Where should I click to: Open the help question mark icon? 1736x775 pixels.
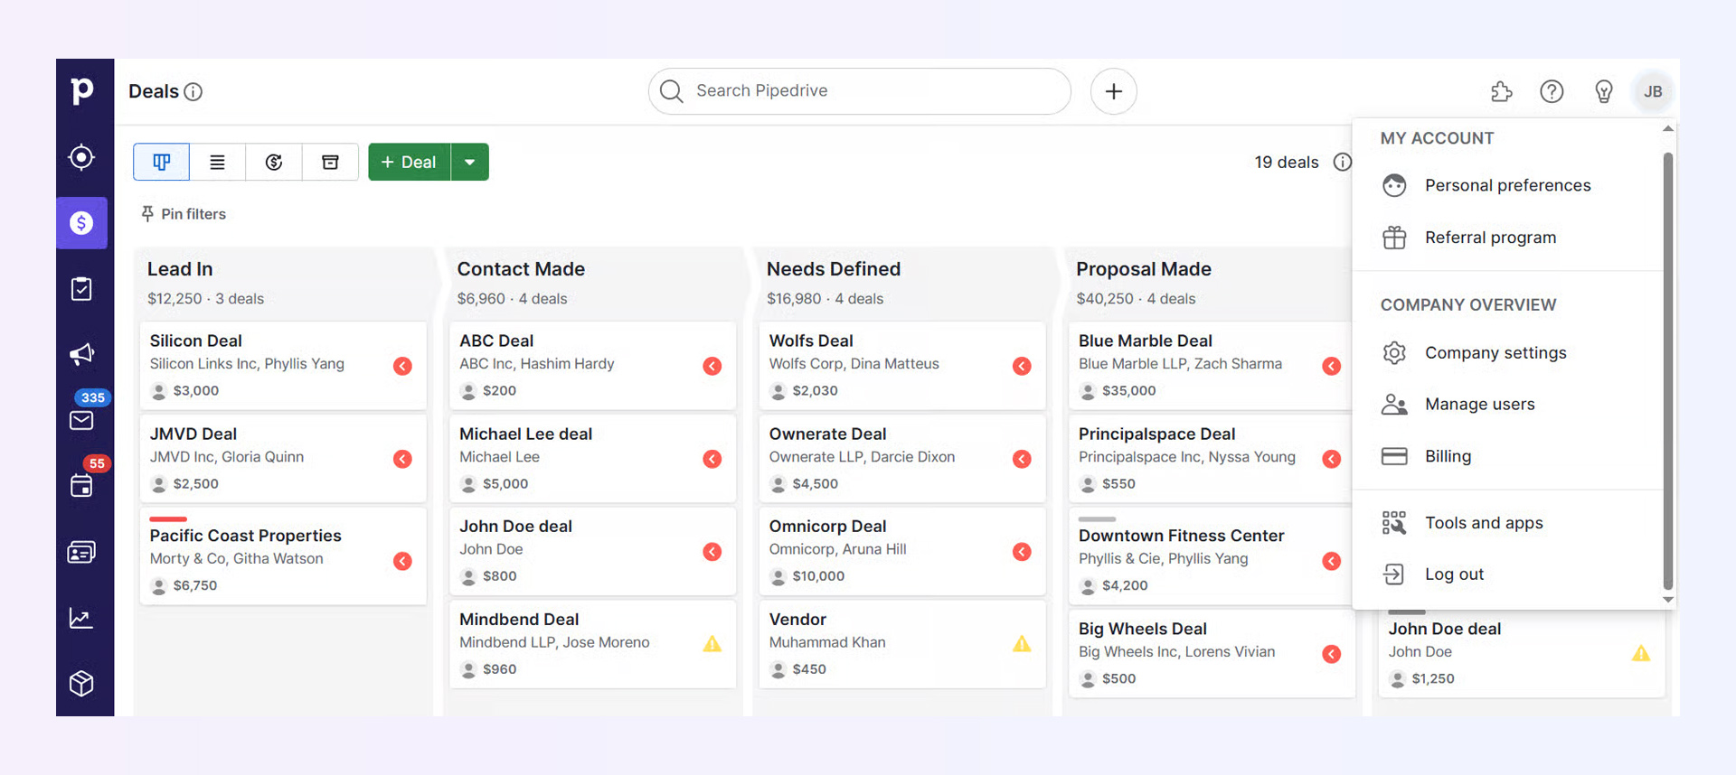tap(1552, 91)
